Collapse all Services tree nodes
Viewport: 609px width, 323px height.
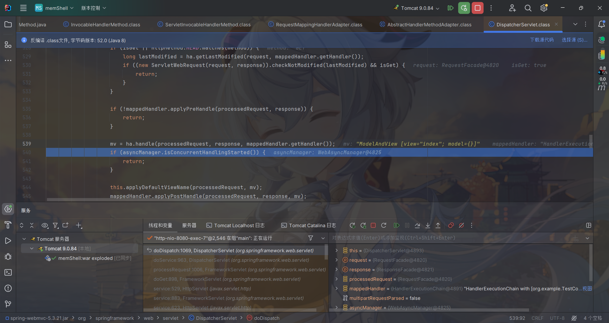[32, 225]
